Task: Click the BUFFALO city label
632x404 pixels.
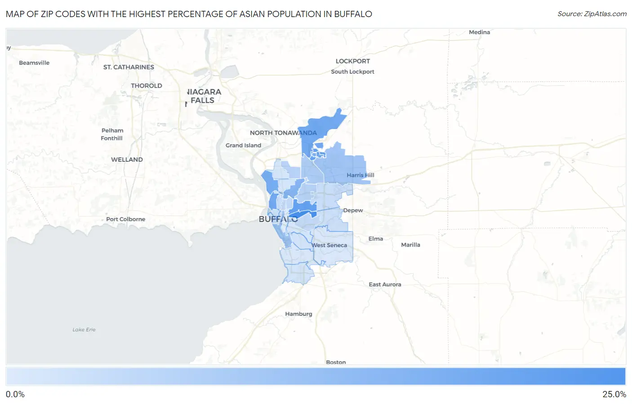Action: (278, 219)
